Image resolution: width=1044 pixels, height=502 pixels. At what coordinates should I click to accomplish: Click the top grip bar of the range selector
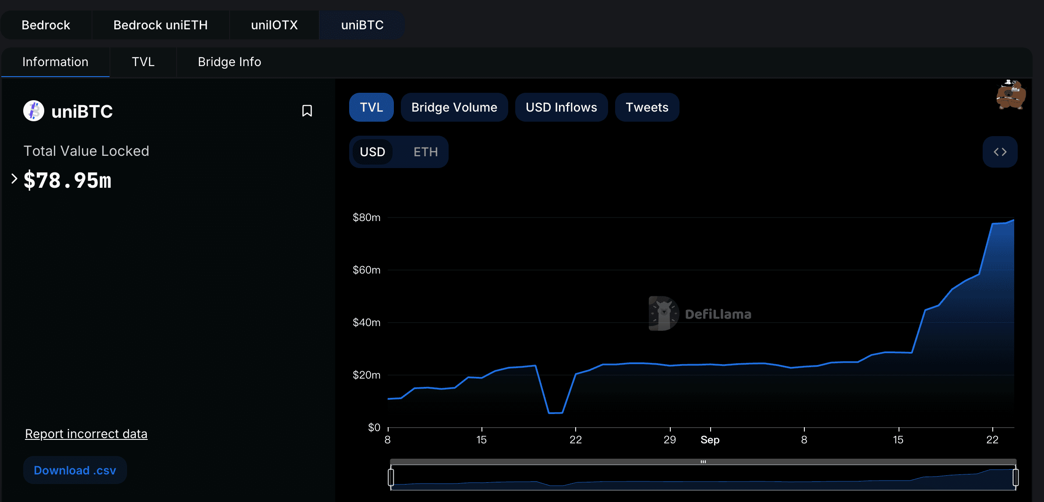click(703, 462)
